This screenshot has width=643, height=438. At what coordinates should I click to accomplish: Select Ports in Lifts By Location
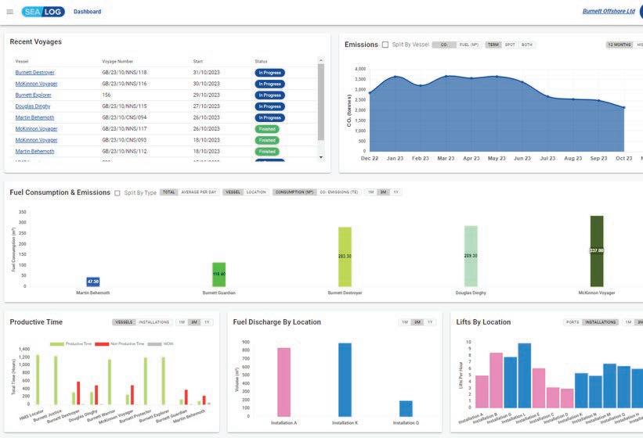coord(573,322)
